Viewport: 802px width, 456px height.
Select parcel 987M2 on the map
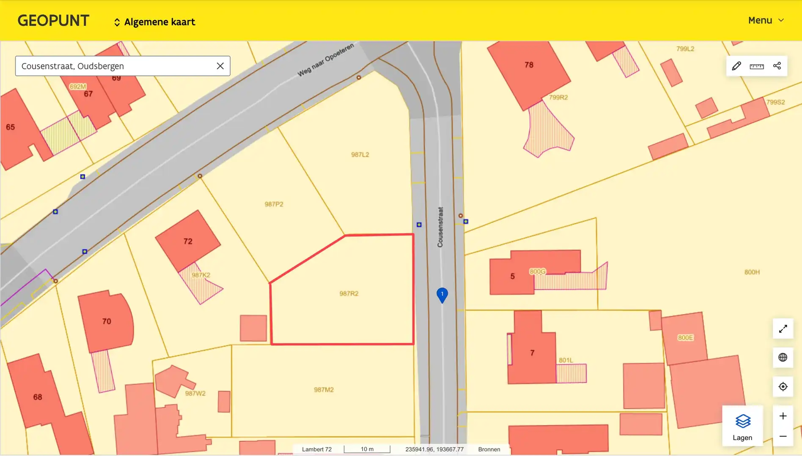tap(324, 390)
